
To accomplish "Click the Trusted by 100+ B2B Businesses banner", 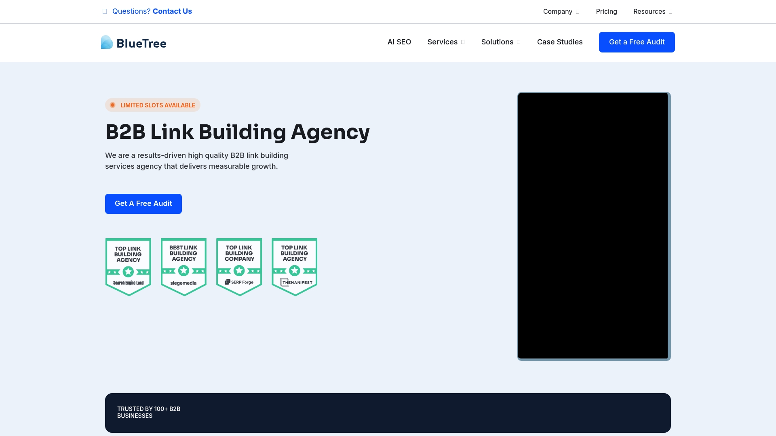I will click(149, 412).
